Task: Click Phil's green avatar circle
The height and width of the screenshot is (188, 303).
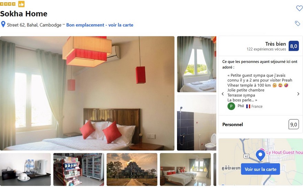Action: (231, 106)
